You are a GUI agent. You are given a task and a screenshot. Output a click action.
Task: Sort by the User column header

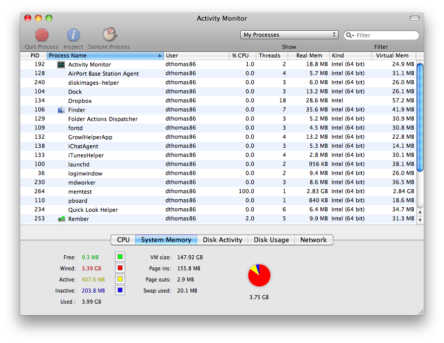pos(196,55)
